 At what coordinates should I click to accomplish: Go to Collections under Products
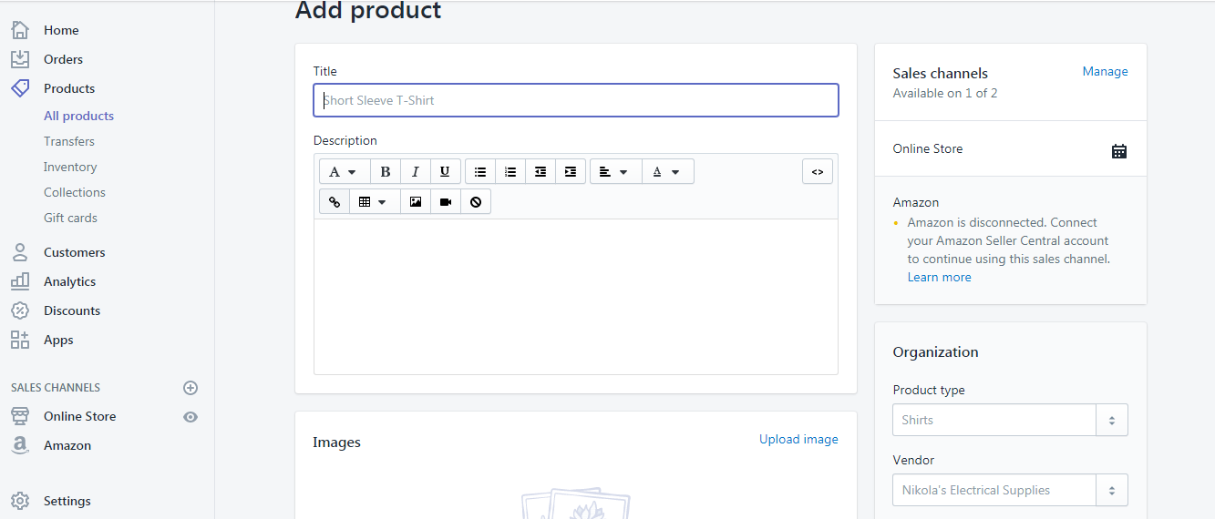[75, 192]
